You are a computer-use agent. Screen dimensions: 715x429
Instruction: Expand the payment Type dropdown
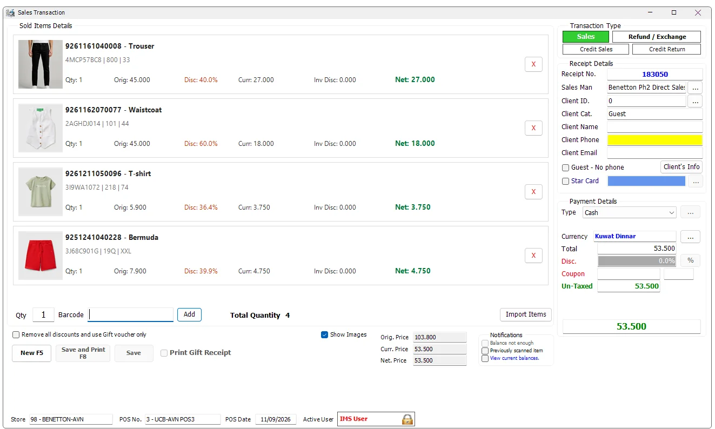[x=672, y=213]
